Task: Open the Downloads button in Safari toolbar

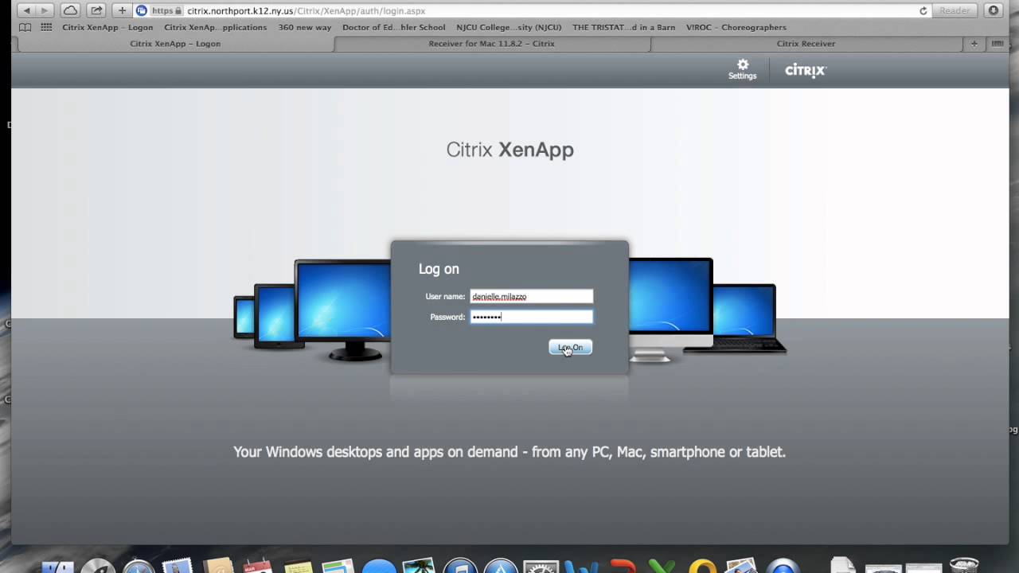Action: pyautogui.click(x=993, y=10)
